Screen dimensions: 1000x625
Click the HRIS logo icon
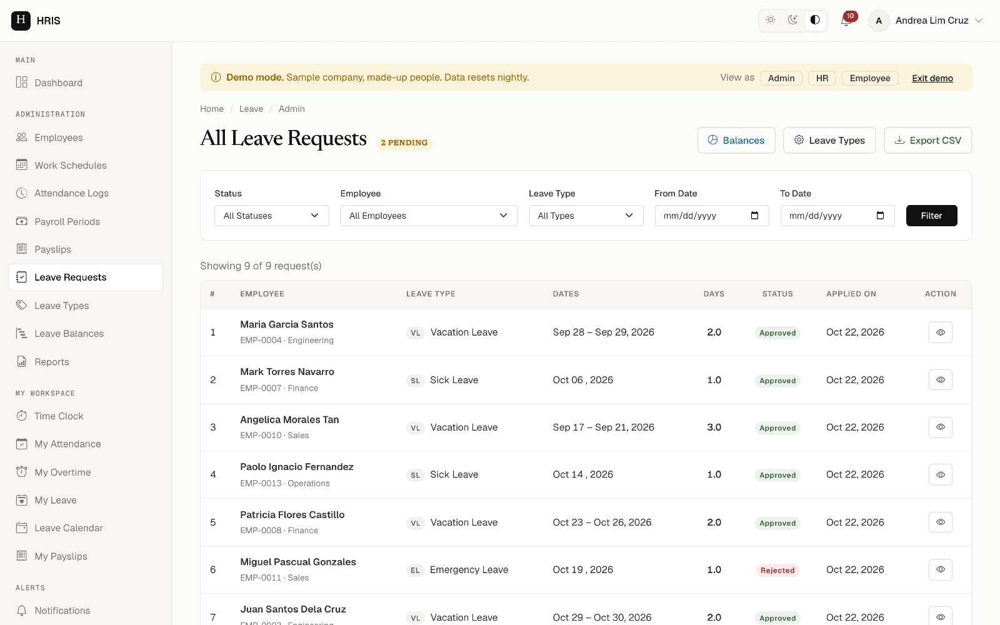click(21, 21)
